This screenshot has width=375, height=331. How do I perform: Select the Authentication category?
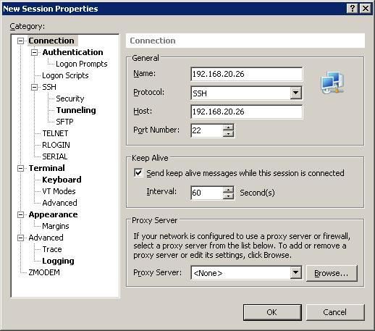(72, 52)
